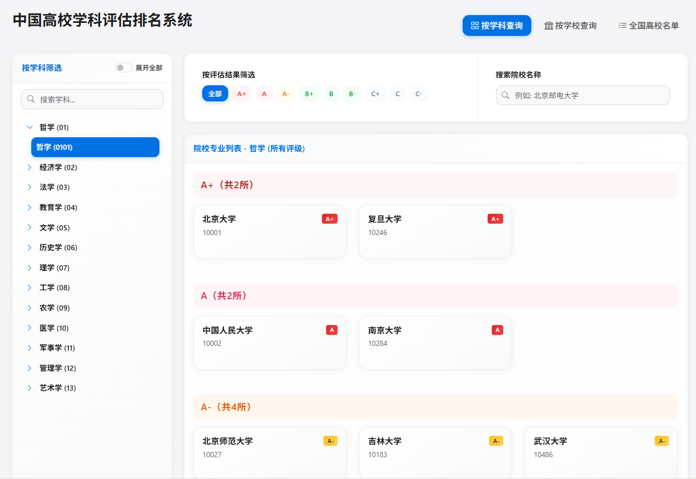The image size is (696, 479).
Task: Click the A-（共4所）section header
Action: [436, 407]
